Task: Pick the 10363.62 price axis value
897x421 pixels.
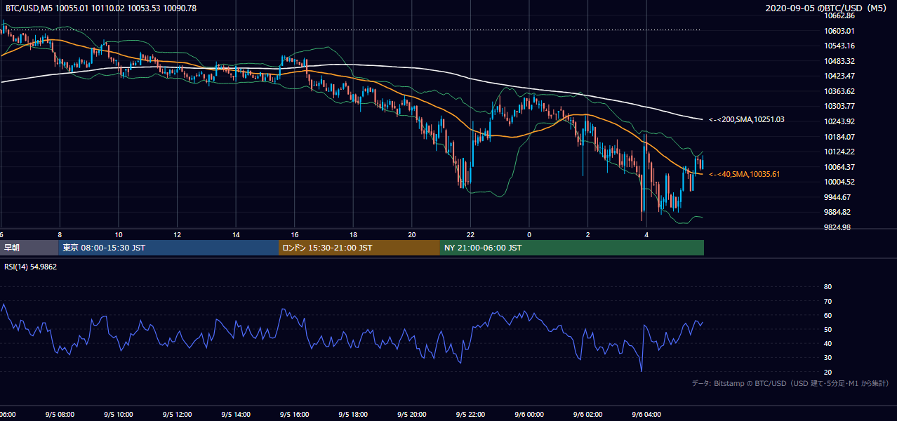Action: pos(840,91)
